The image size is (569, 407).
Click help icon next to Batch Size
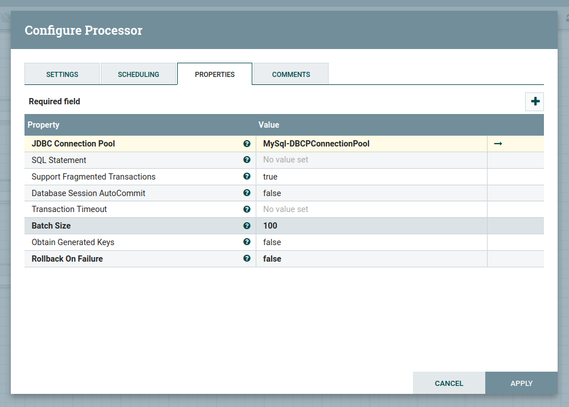coord(247,226)
